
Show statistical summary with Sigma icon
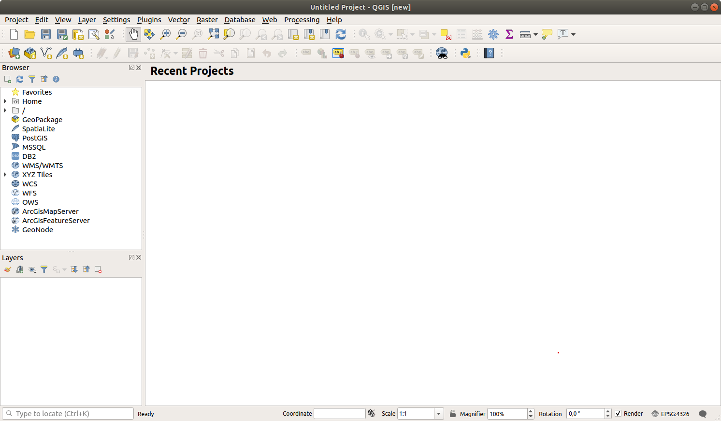(x=509, y=34)
